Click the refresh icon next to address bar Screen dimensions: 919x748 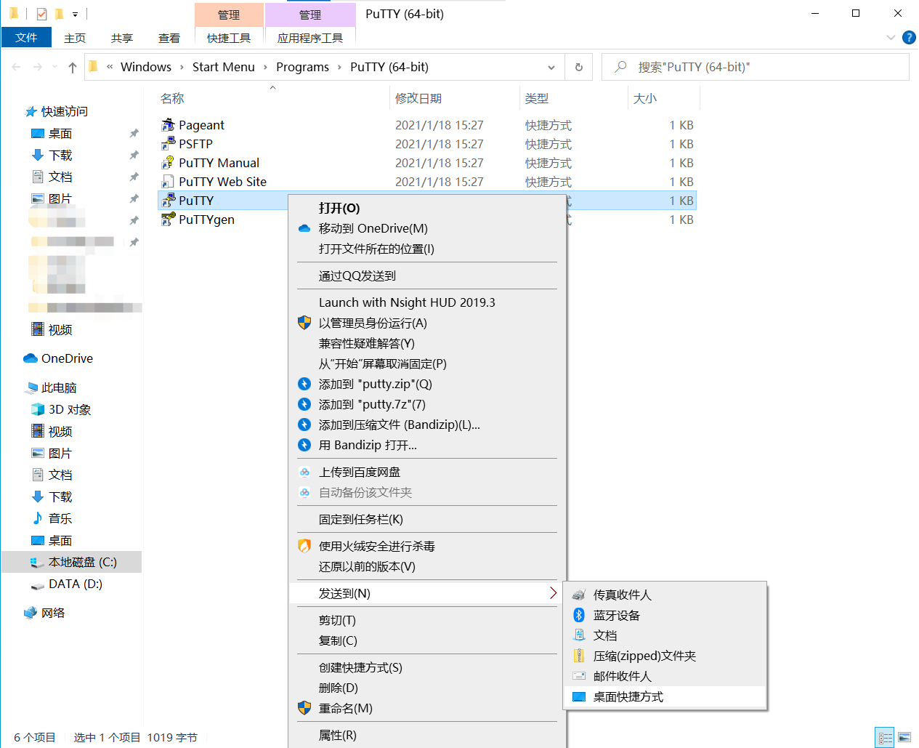click(579, 67)
